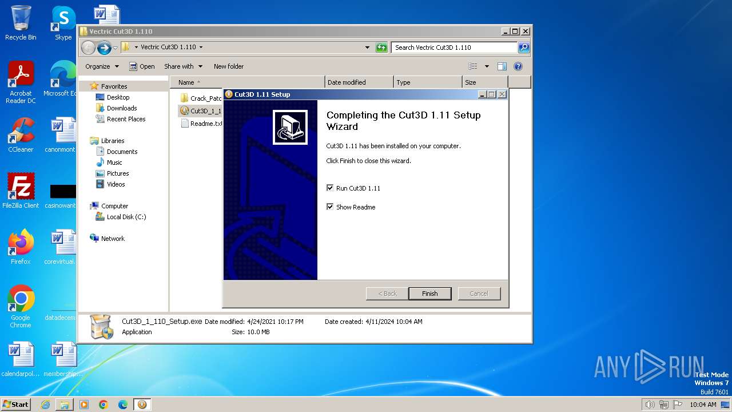Viewport: 732px width, 412px height.
Task: Open the Skype desktop icon
Action: pos(63,23)
